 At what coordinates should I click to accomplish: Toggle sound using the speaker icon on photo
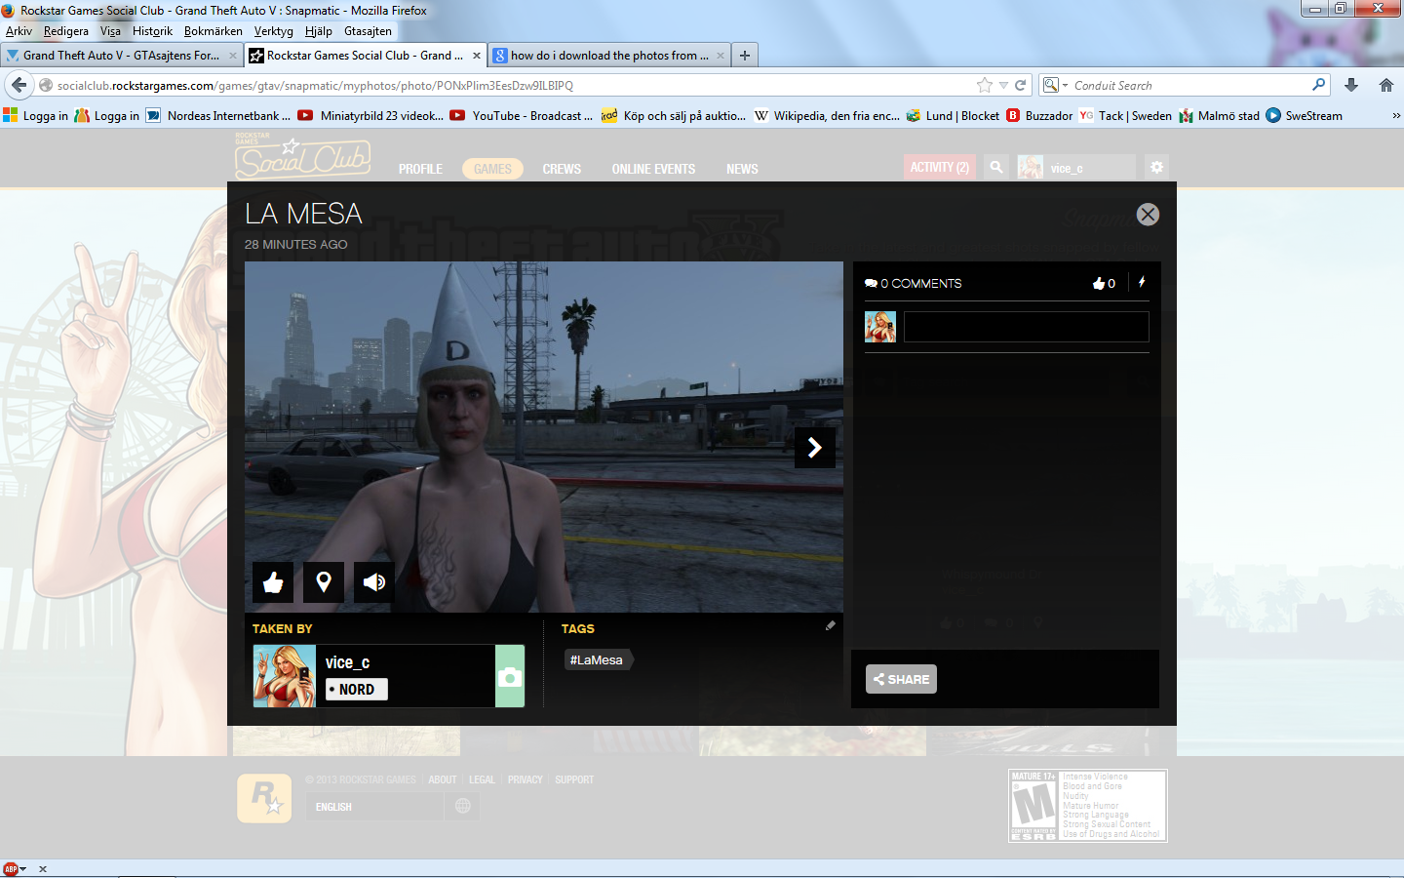pos(374,582)
